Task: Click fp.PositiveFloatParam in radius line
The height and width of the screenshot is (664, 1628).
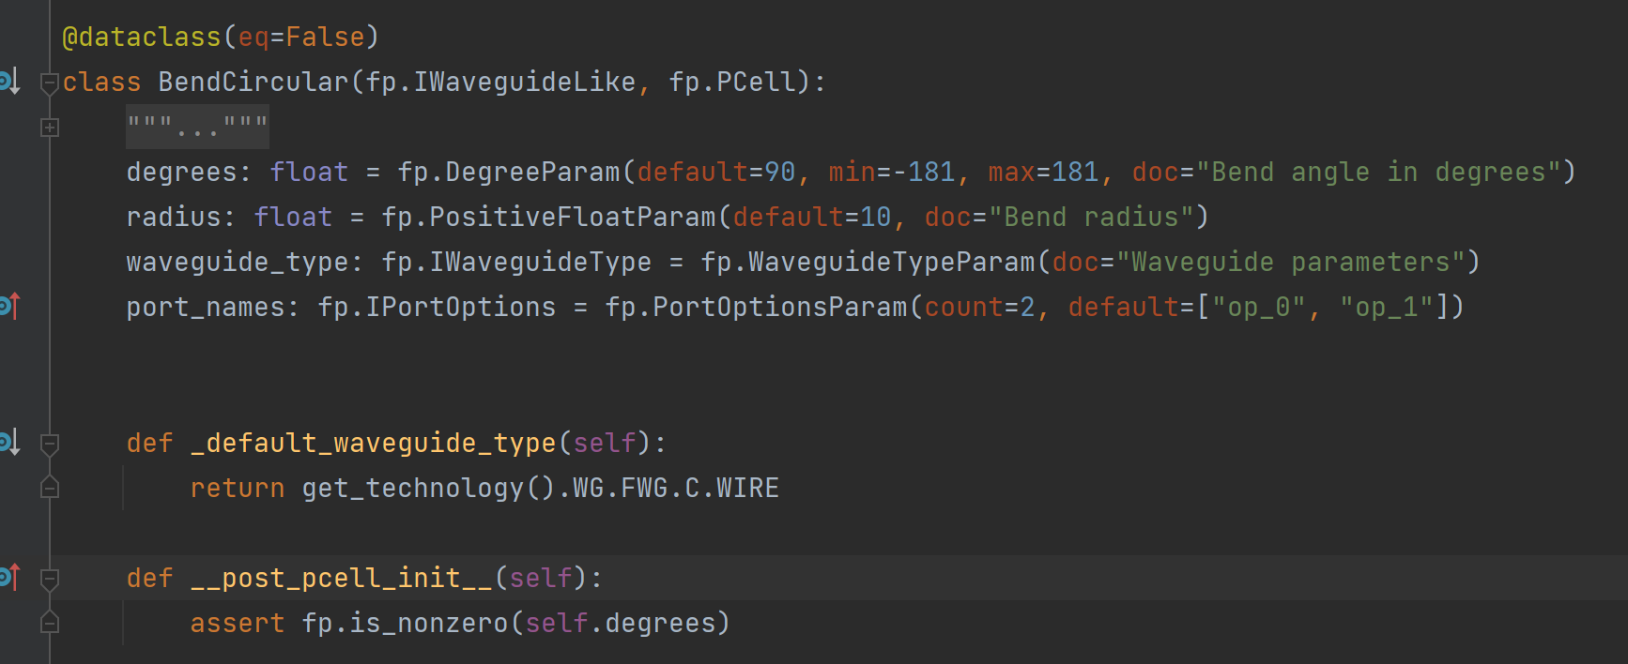Action: tap(548, 217)
